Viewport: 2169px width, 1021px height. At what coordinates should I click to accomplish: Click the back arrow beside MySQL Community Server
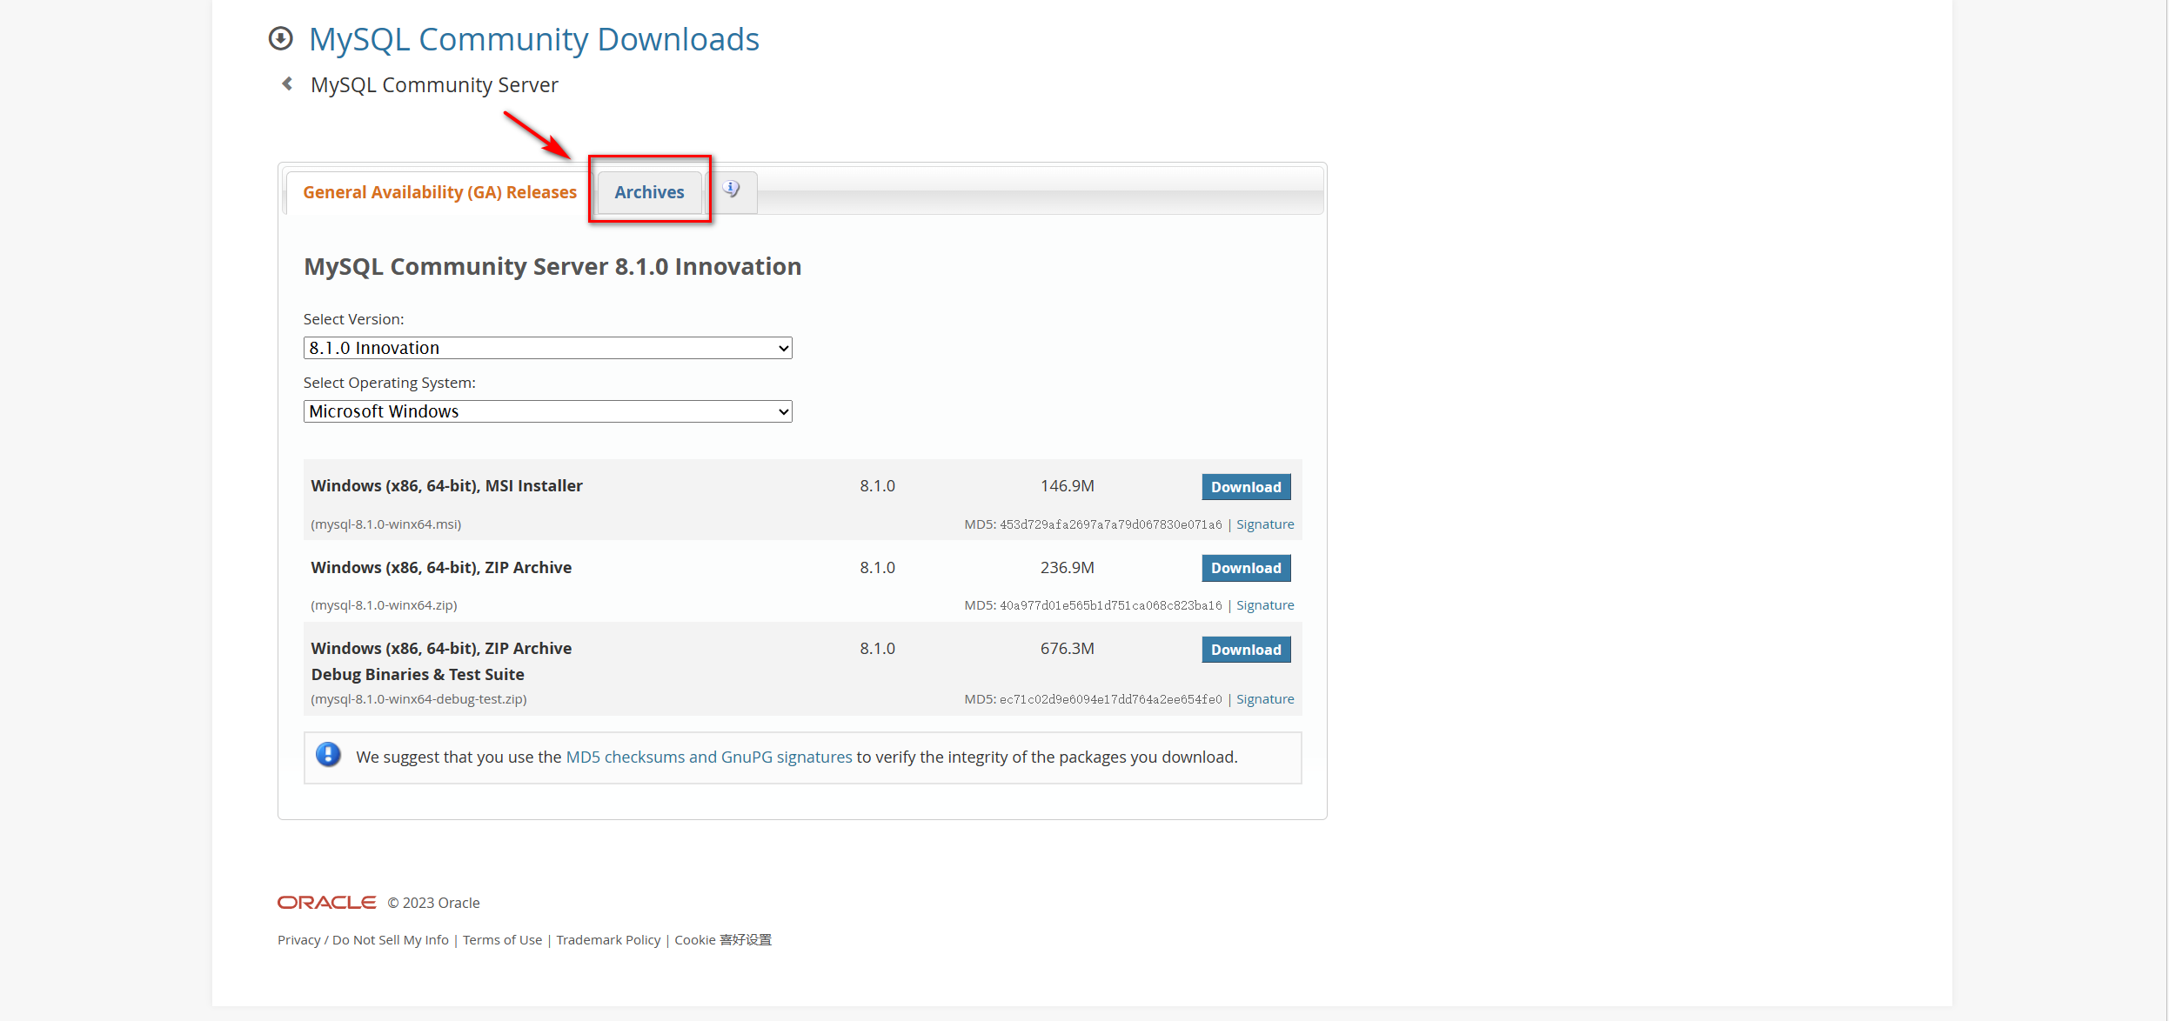(287, 83)
